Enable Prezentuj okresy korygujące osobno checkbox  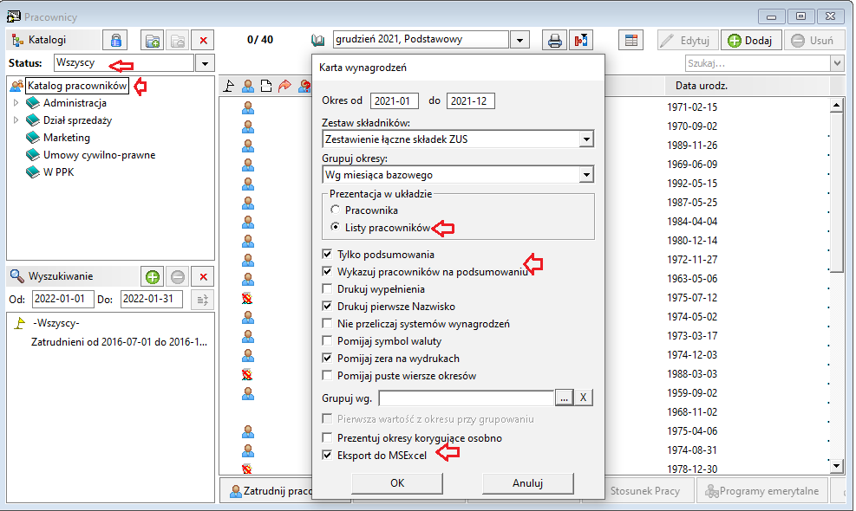tap(327, 437)
